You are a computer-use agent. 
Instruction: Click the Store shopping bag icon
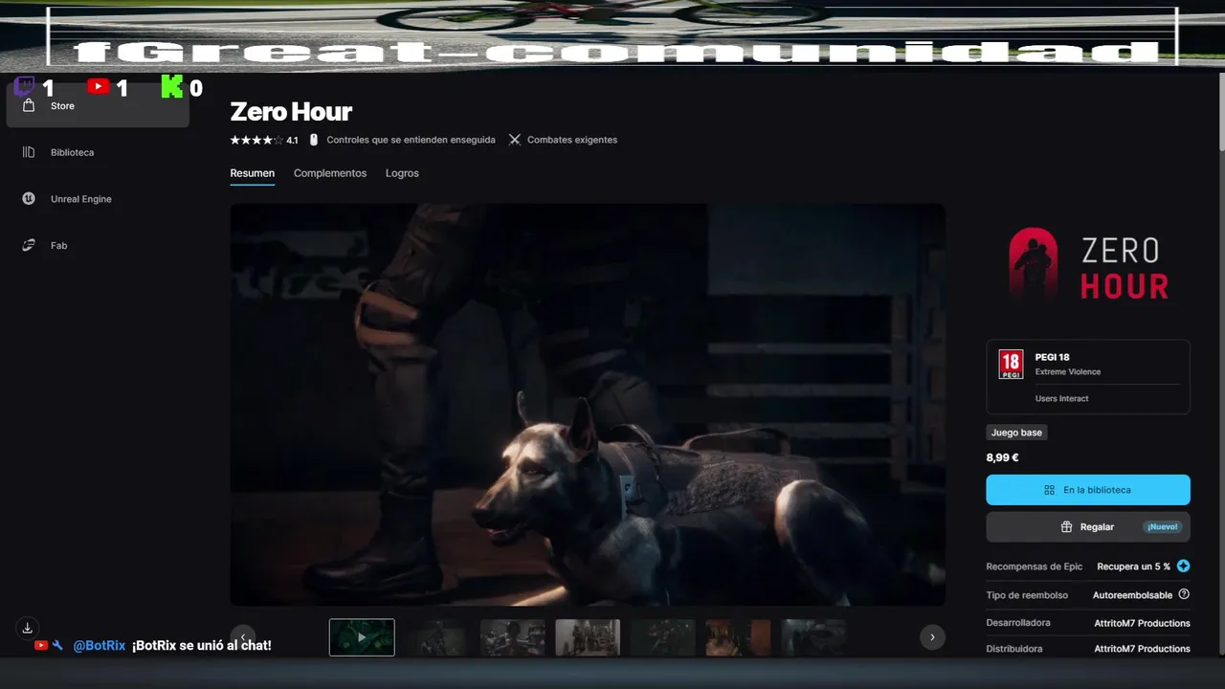[29, 106]
